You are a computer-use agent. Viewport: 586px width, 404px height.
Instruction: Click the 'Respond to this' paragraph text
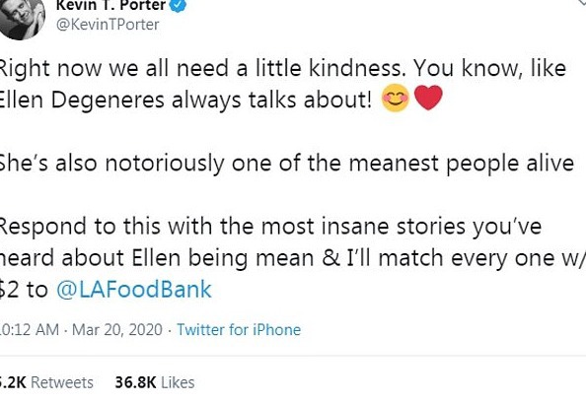270,227
